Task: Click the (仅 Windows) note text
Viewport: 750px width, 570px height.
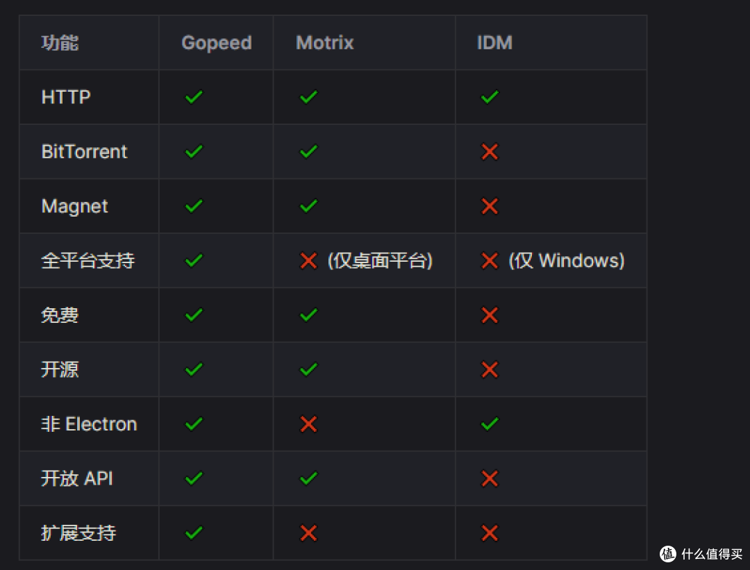Action: pyautogui.click(x=567, y=260)
